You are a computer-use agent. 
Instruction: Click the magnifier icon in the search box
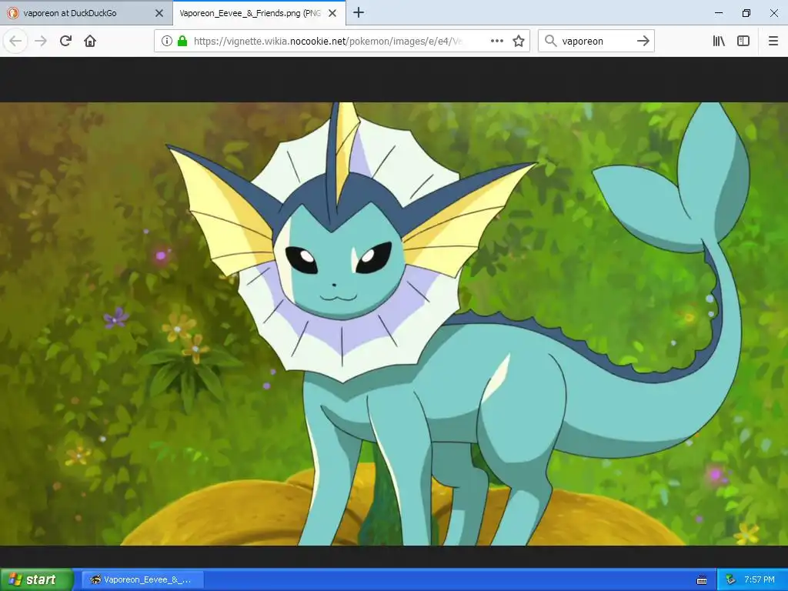551,41
